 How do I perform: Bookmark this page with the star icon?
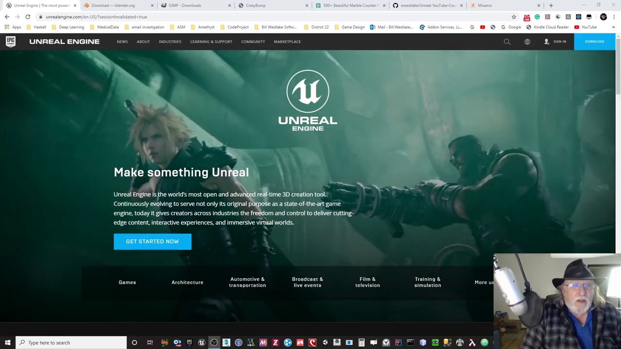(x=514, y=17)
